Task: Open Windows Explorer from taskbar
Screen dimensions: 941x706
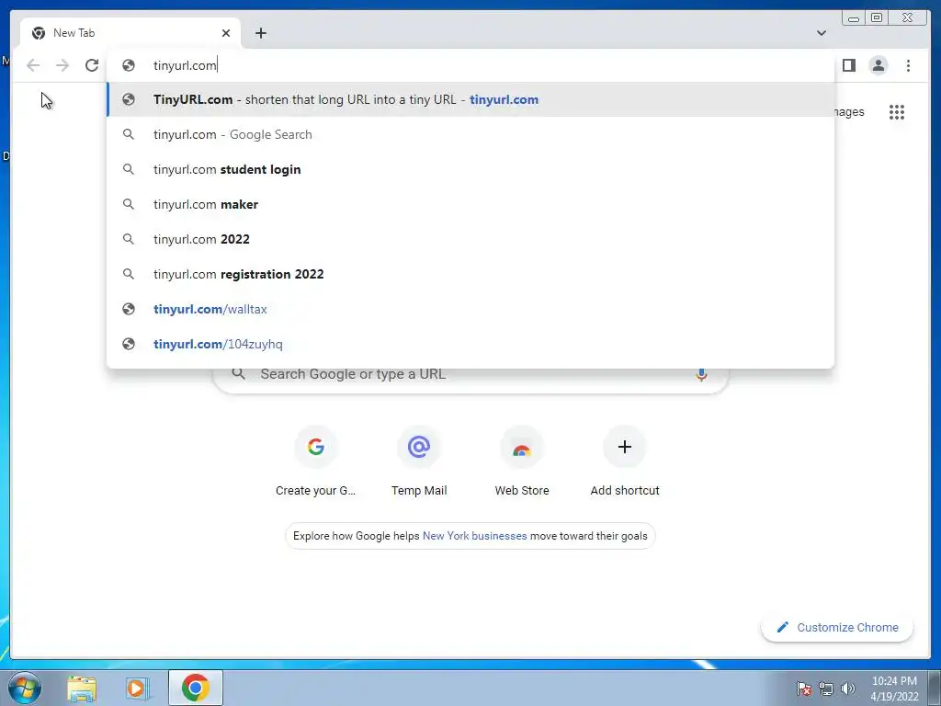Action: point(82,688)
